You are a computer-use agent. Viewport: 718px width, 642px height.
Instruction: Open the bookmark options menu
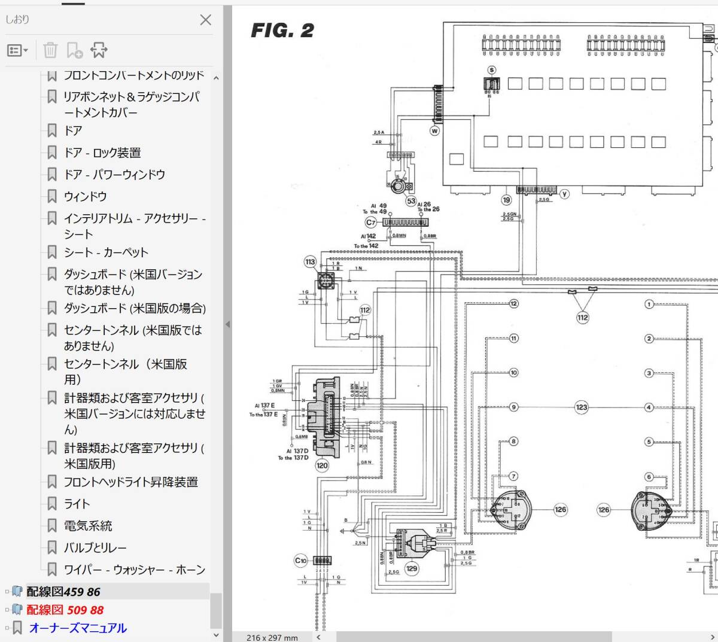(17, 50)
